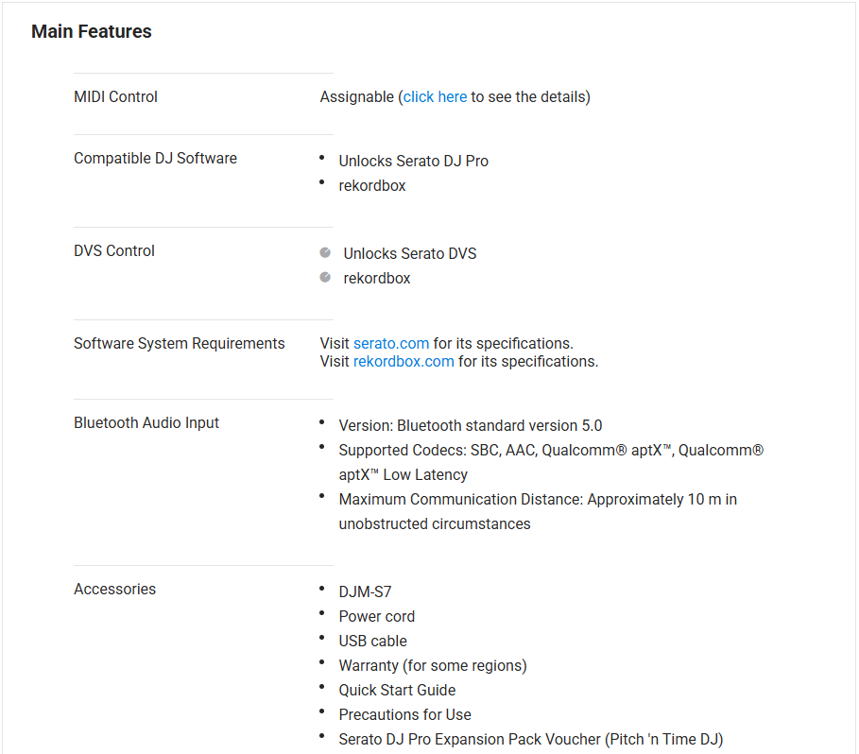Click the gray bullet icon beside Unlocks Serato DVS

[x=325, y=253]
